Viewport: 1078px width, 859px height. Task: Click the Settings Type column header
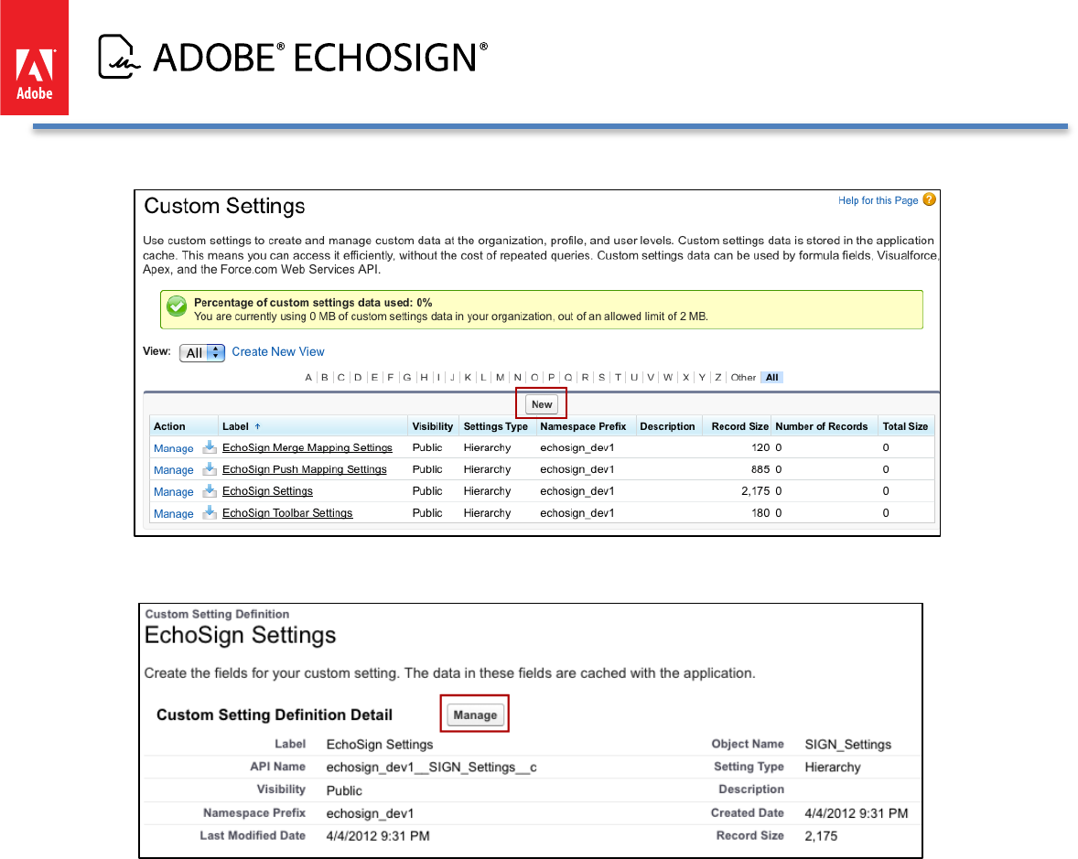tap(496, 426)
